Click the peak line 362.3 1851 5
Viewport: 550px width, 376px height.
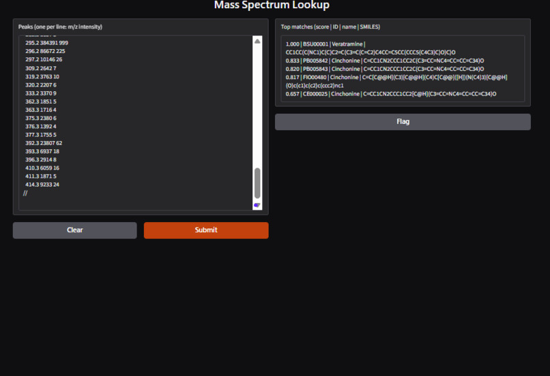[41, 101]
